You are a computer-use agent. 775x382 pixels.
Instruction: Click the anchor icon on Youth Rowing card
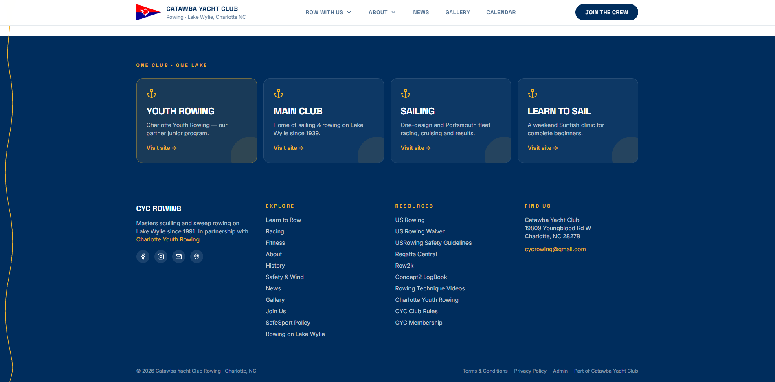click(x=151, y=94)
